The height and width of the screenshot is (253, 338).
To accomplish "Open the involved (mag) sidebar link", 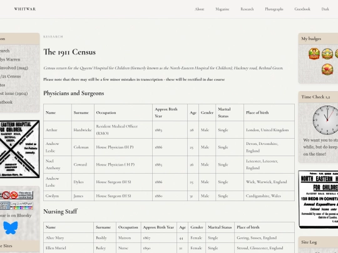I will 14,67.
